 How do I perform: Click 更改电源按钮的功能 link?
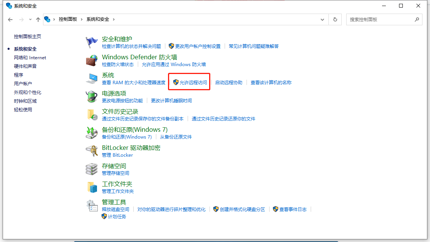122,101
